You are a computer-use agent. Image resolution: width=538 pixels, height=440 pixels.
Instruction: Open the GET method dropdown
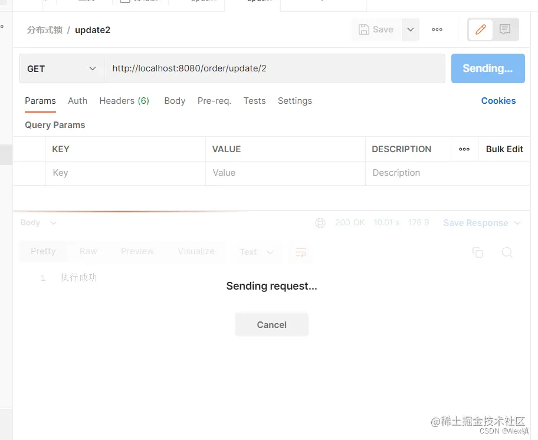pyautogui.click(x=61, y=68)
